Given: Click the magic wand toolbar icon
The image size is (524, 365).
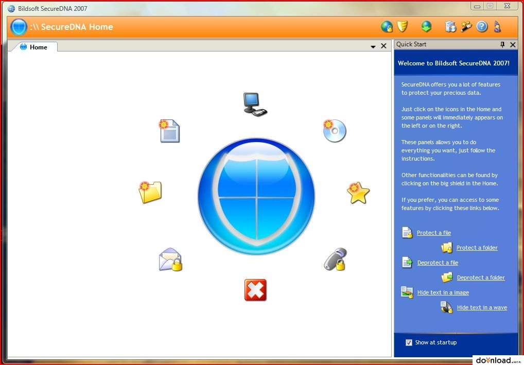Looking at the screenshot, I should coord(466,27).
